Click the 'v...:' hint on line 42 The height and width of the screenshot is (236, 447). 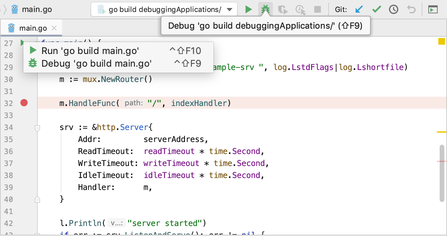pos(117,223)
